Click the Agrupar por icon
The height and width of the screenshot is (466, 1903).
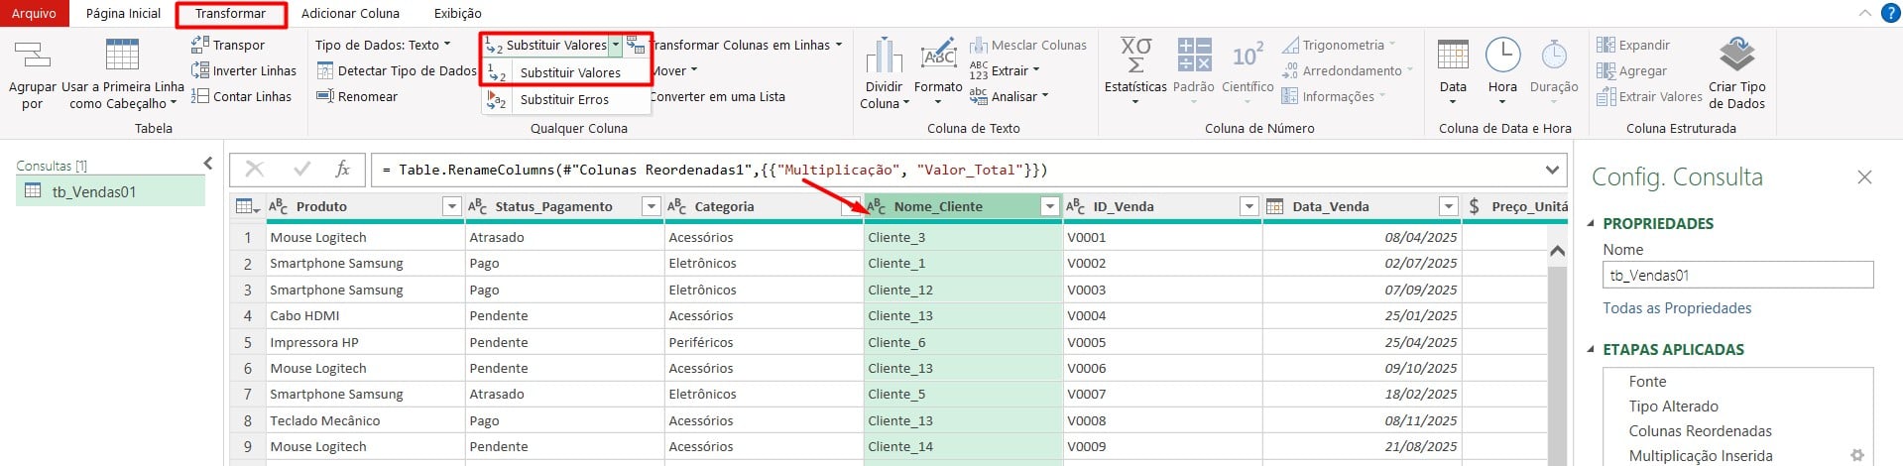tap(32, 56)
